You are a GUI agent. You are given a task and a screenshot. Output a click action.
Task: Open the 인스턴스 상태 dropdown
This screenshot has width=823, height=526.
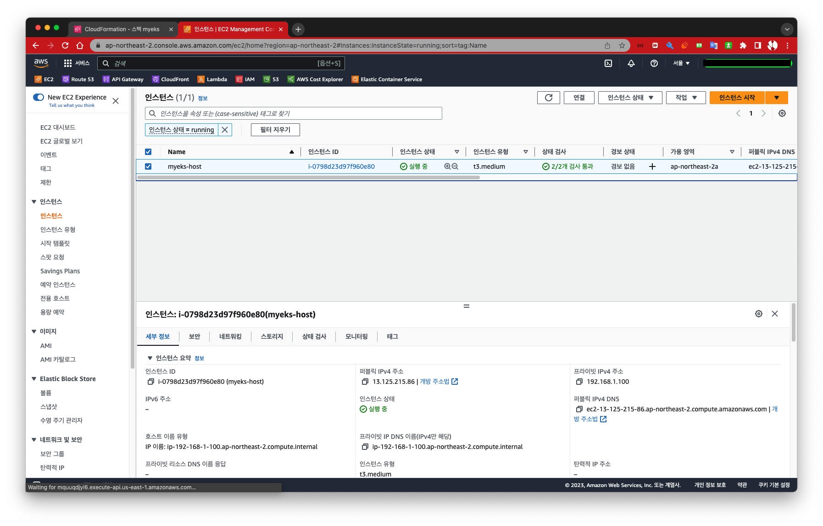click(630, 98)
